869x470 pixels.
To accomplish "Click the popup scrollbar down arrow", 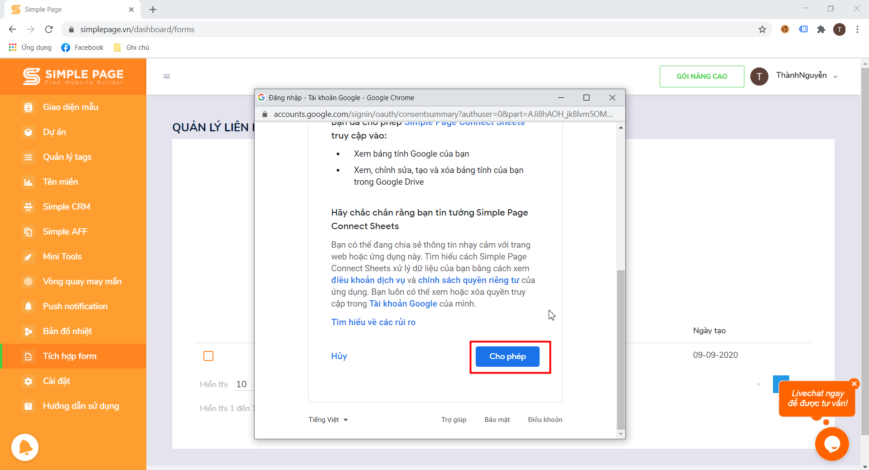I will point(621,434).
